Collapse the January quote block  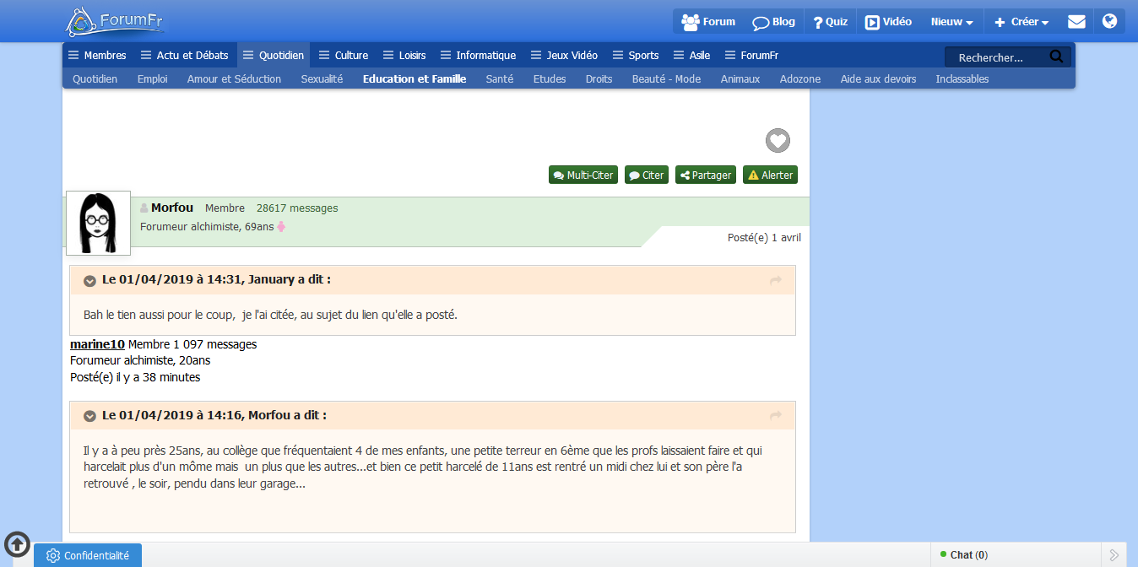89,280
